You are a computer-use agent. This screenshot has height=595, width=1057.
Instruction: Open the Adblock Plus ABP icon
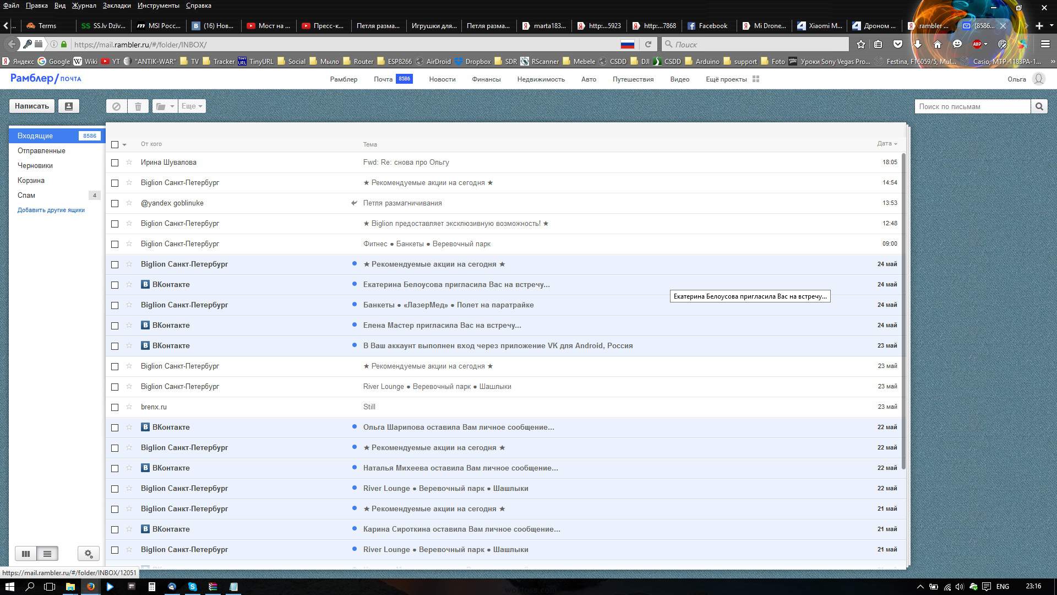(977, 44)
